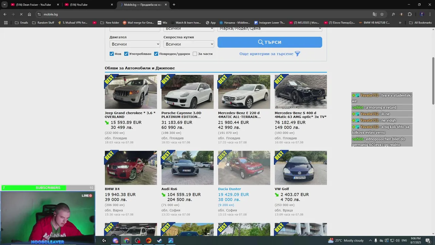This screenshot has height=245, width=435.
Task: Open the Jeep Grand cherokee listing title
Action: (130, 115)
